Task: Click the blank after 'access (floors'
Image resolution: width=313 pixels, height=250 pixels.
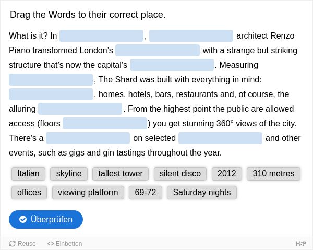Action: tap(105, 123)
